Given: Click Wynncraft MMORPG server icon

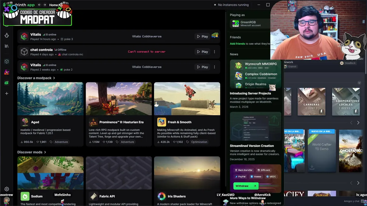Looking at the screenshot, I should (239, 66).
